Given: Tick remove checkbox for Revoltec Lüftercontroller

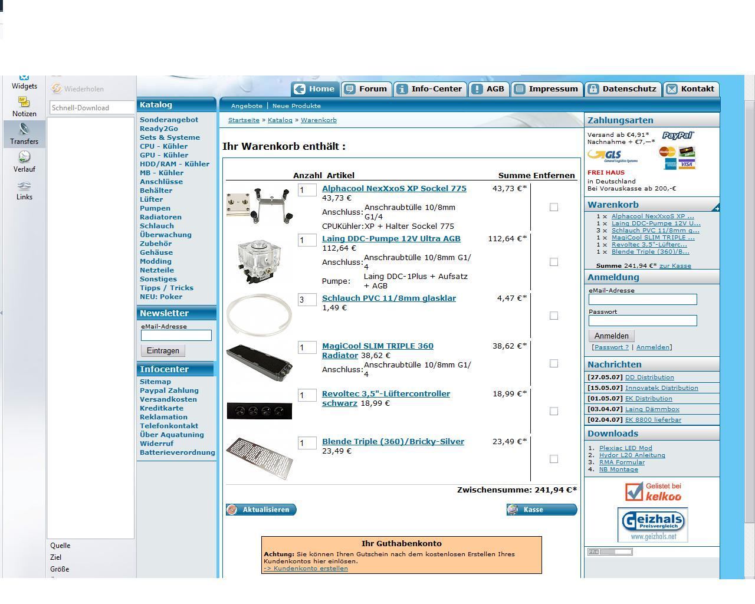Looking at the screenshot, I should pyautogui.click(x=553, y=411).
